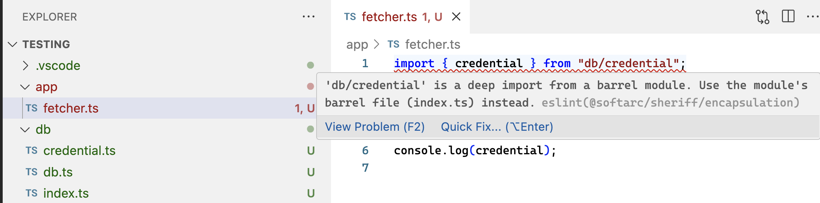Viewport: 820px width, 203px height.
Task: Click the View Problem (F2) link
Action: click(x=375, y=127)
